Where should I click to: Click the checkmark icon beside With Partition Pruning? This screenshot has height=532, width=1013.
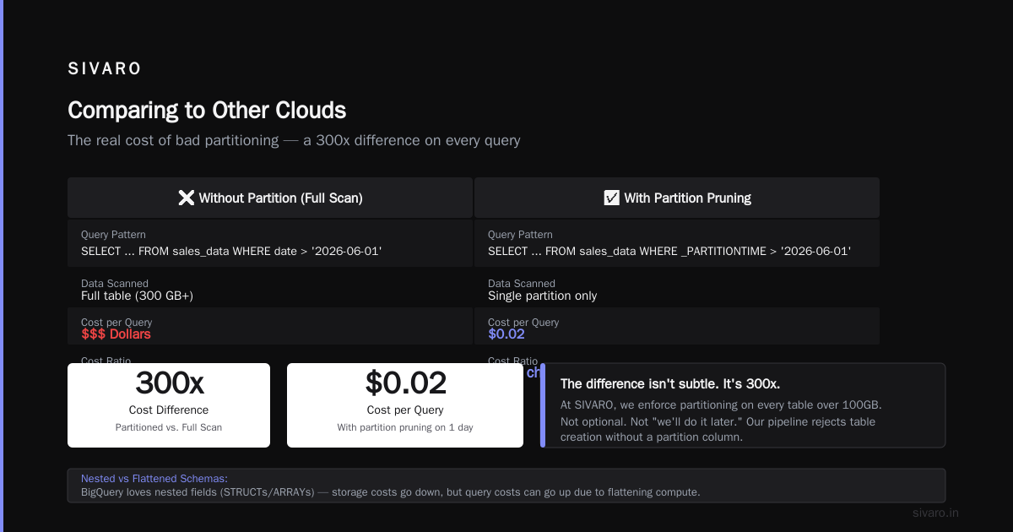[x=612, y=198]
